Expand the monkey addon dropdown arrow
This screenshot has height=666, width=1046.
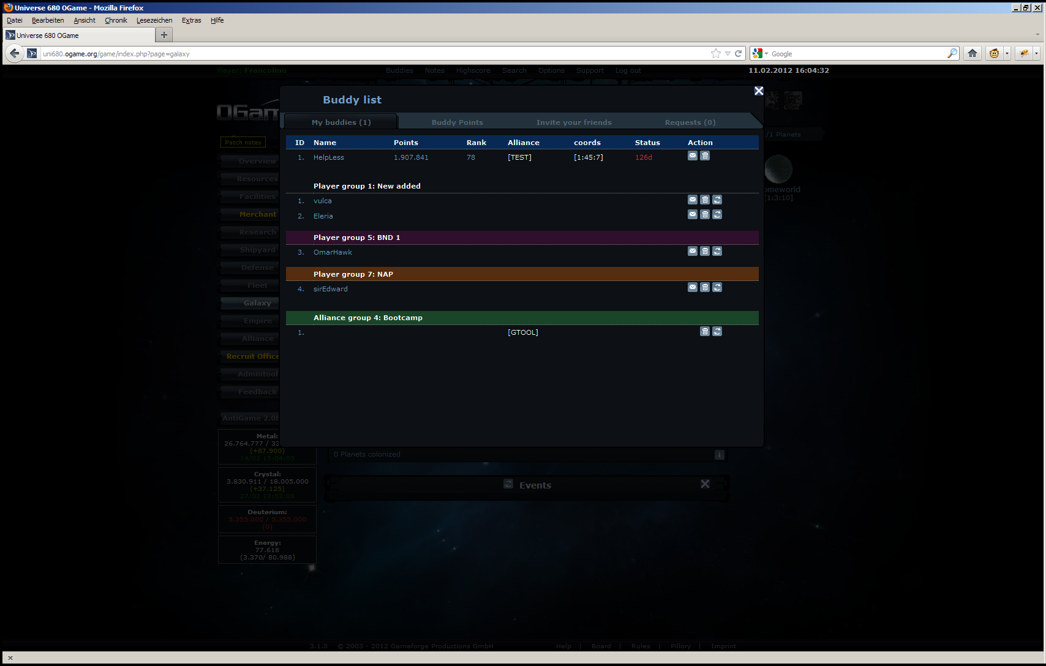(x=1007, y=53)
